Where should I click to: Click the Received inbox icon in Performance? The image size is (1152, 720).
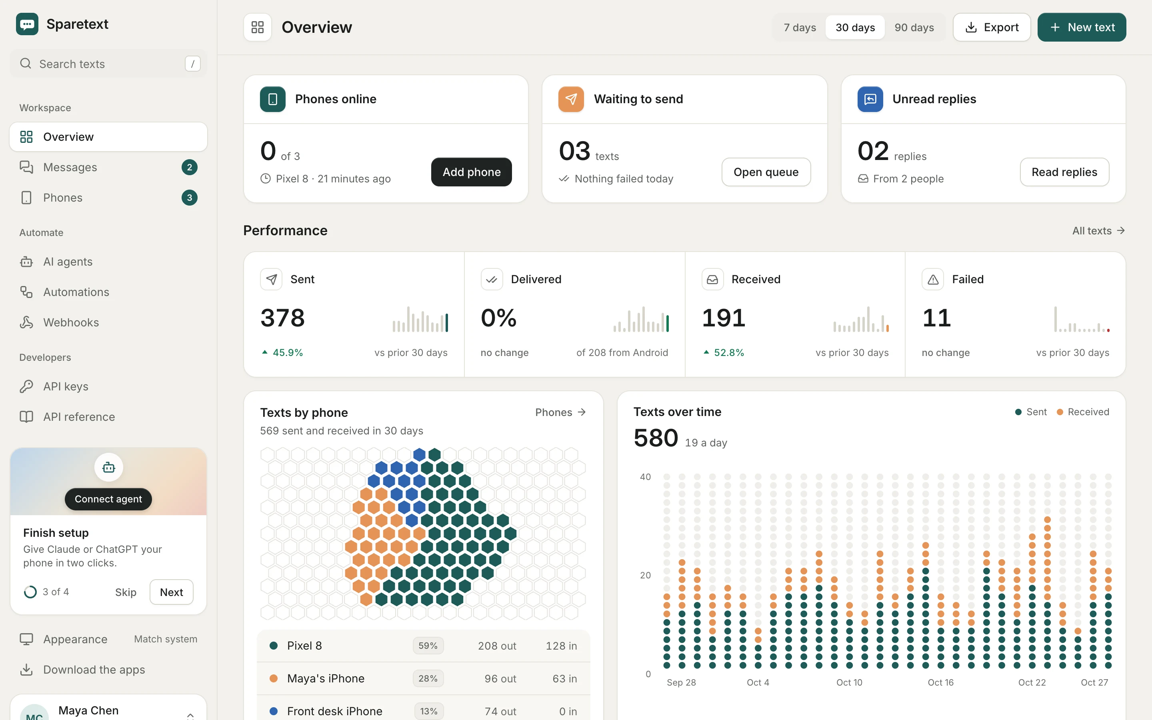tap(713, 280)
